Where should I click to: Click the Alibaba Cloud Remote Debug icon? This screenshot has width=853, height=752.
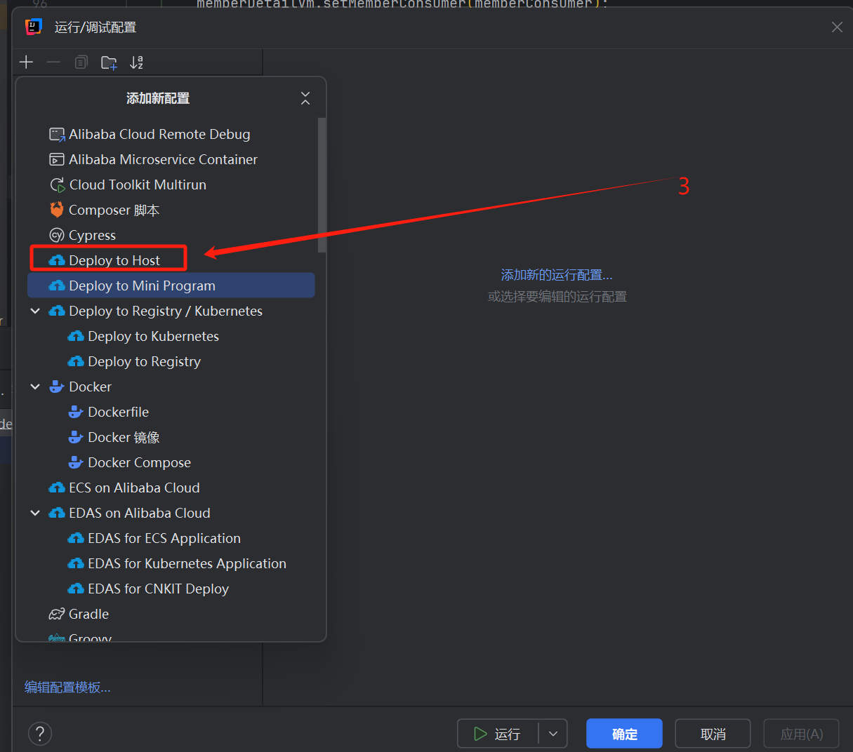tap(57, 135)
